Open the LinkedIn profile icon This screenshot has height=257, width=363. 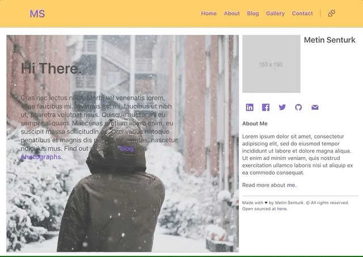pos(250,107)
